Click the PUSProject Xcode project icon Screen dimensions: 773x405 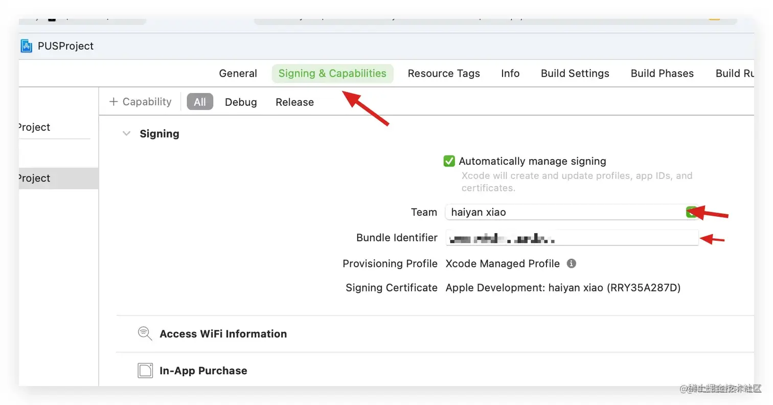coord(27,46)
